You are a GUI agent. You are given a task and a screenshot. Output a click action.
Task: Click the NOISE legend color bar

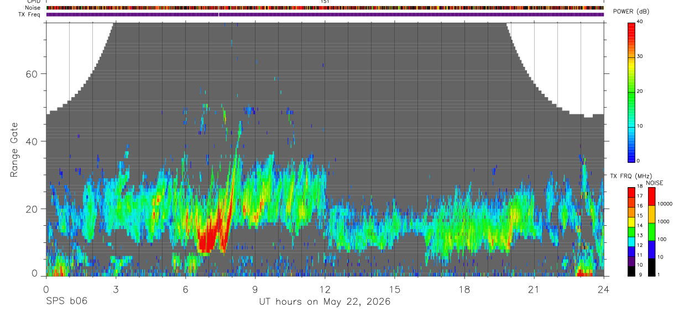tap(652, 232)
